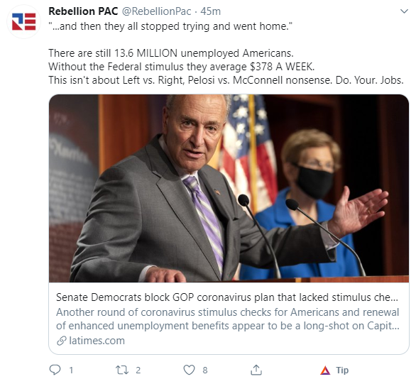Screen dimensions: 416x379
Task: Open the share tweet icon
Action: tap(256, 370)
